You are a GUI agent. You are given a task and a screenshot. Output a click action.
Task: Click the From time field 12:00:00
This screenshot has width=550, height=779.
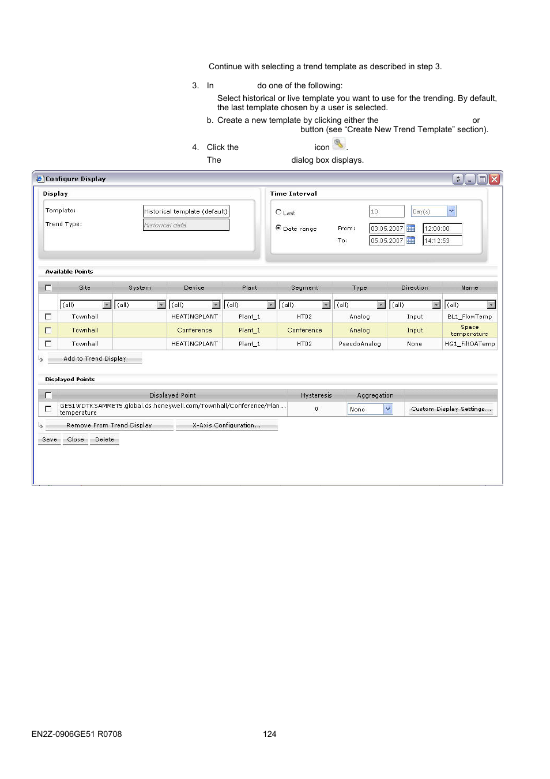[442, 229]
